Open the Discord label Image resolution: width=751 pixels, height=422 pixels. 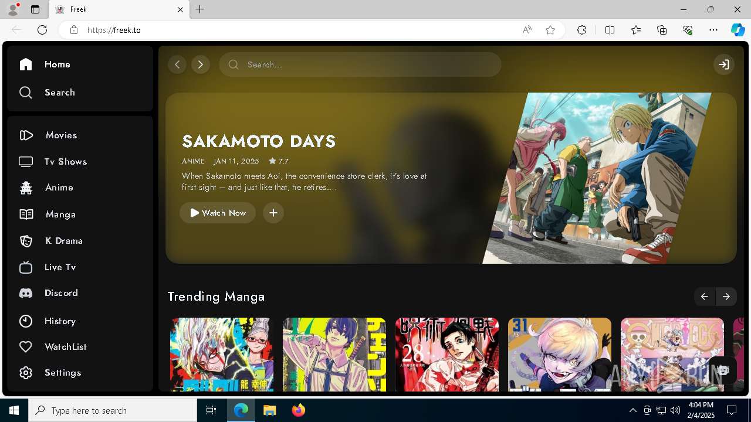pos(61,293)
